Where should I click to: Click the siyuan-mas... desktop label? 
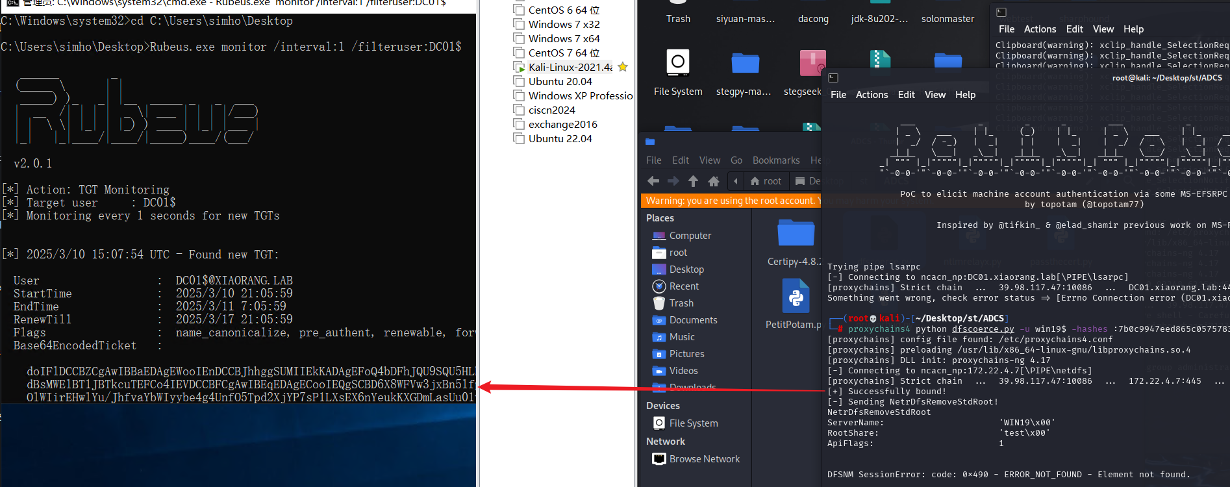[x=746, y=19]
